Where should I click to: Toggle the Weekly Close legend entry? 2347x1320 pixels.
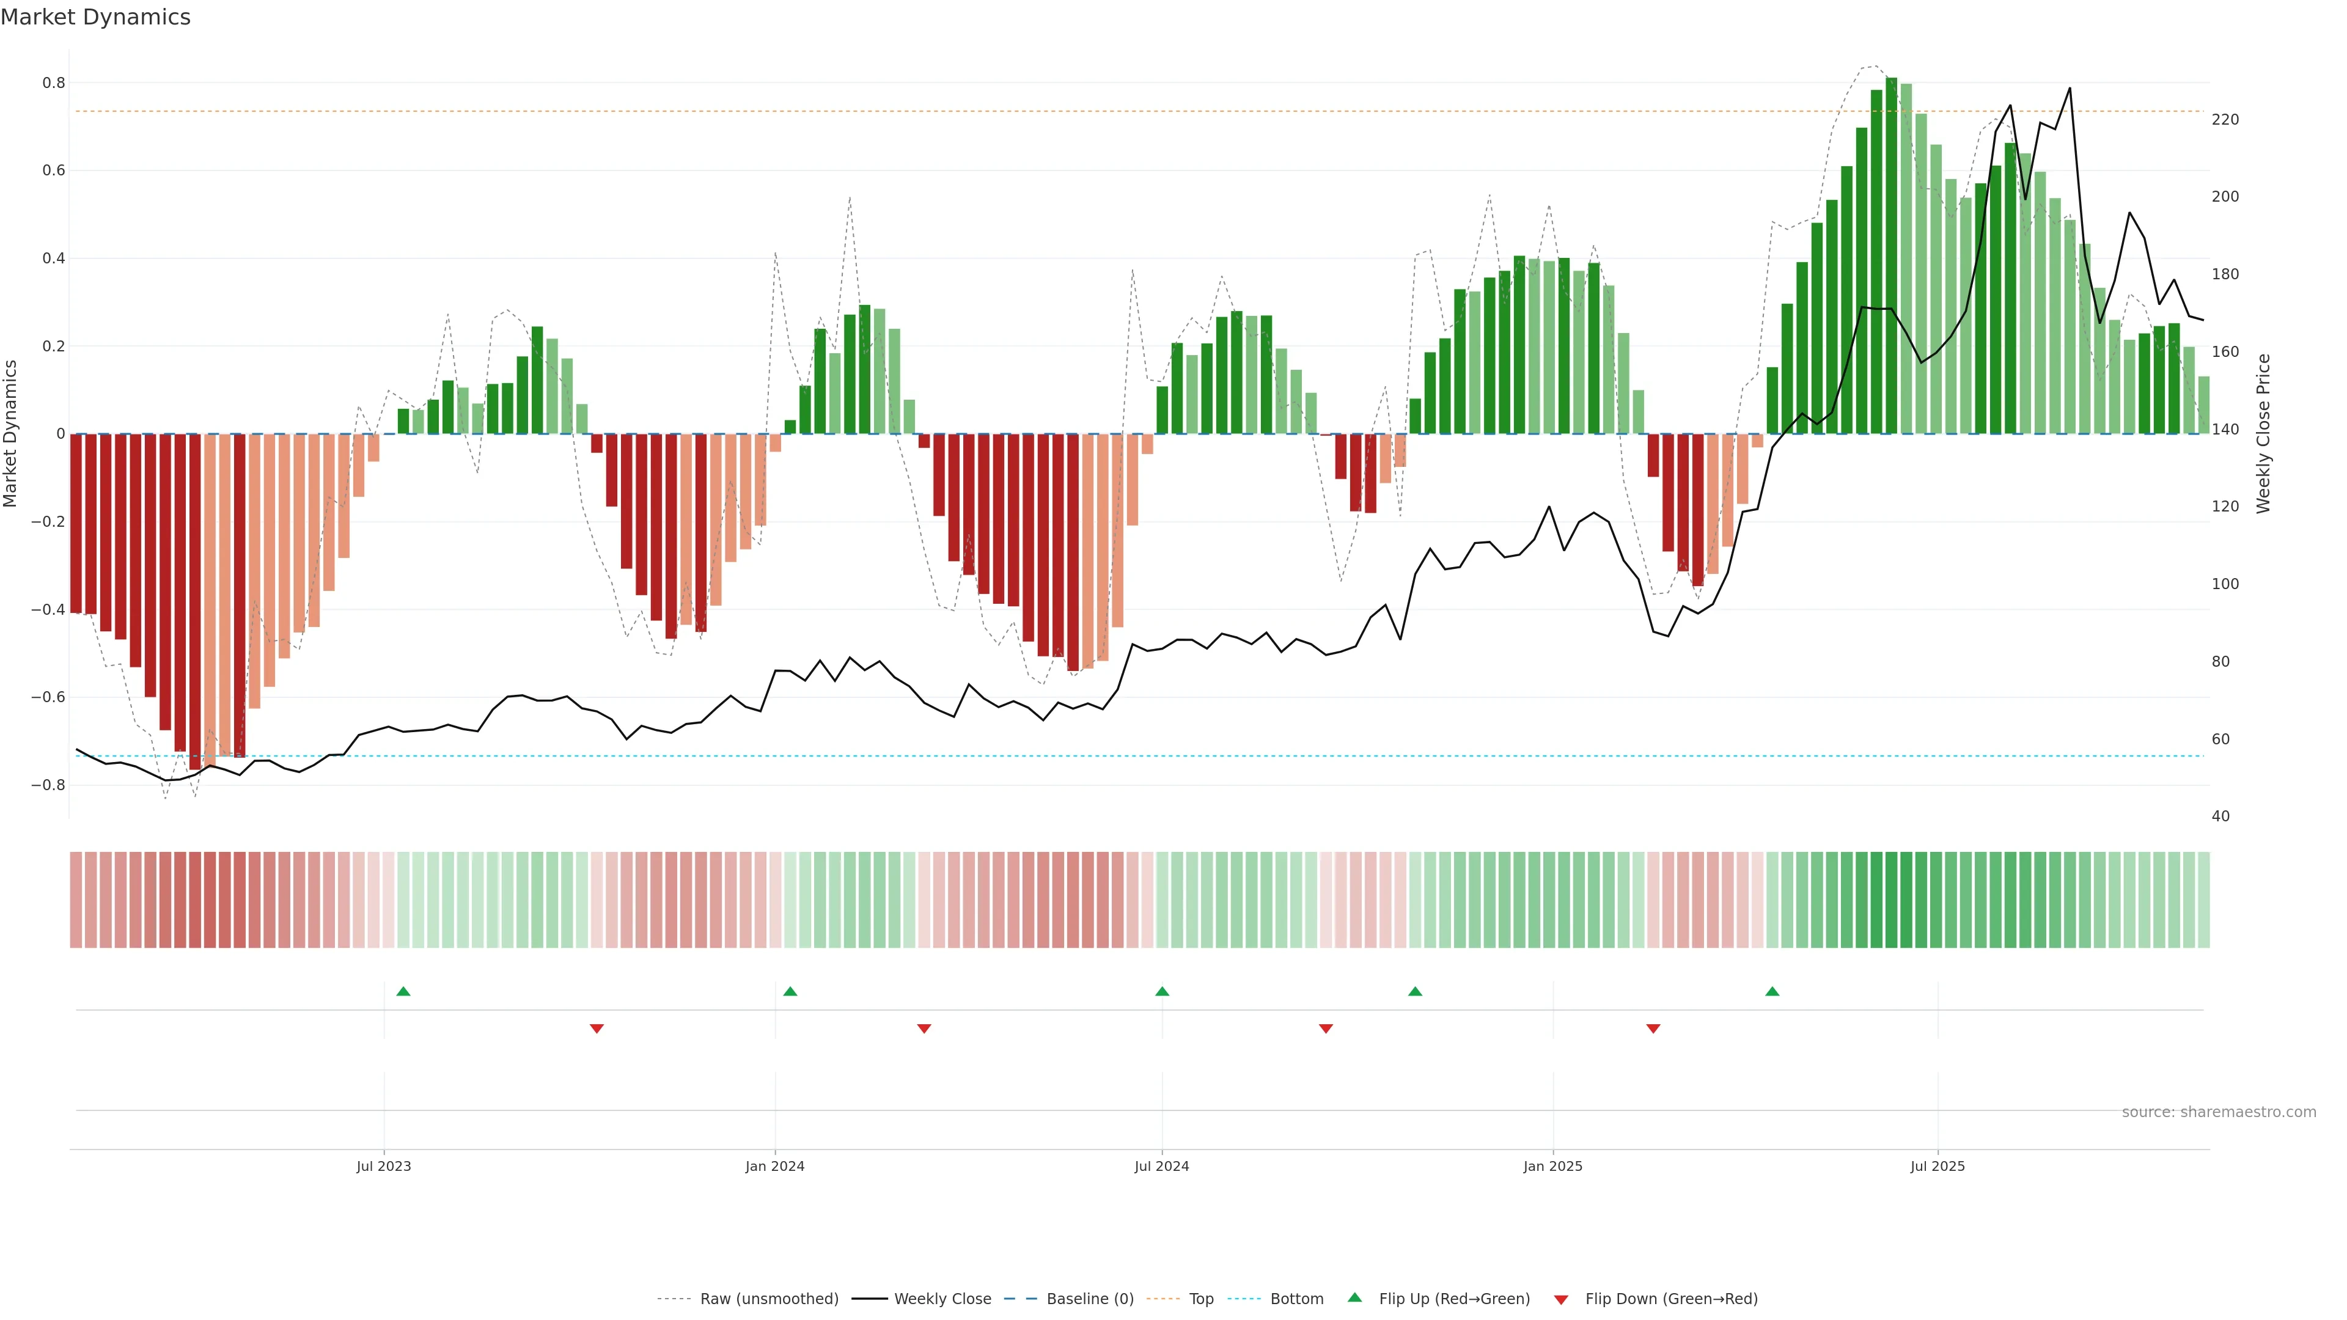[942, 1299]
